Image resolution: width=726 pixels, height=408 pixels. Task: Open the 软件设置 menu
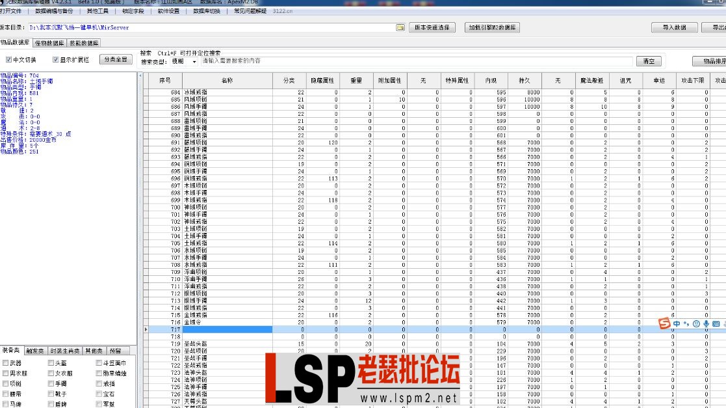(168, 10)
